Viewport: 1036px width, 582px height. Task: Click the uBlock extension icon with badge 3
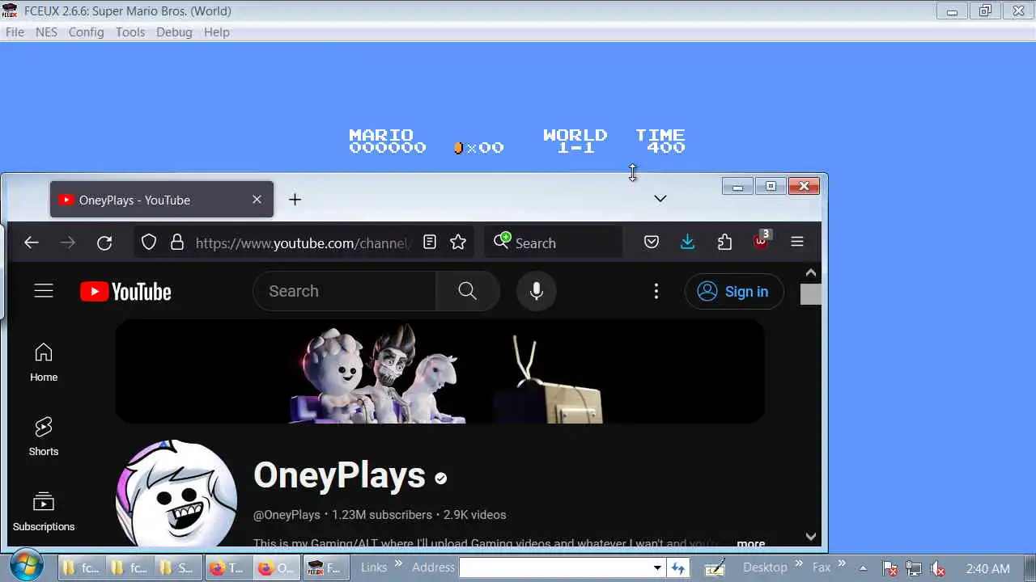(762, 240)
